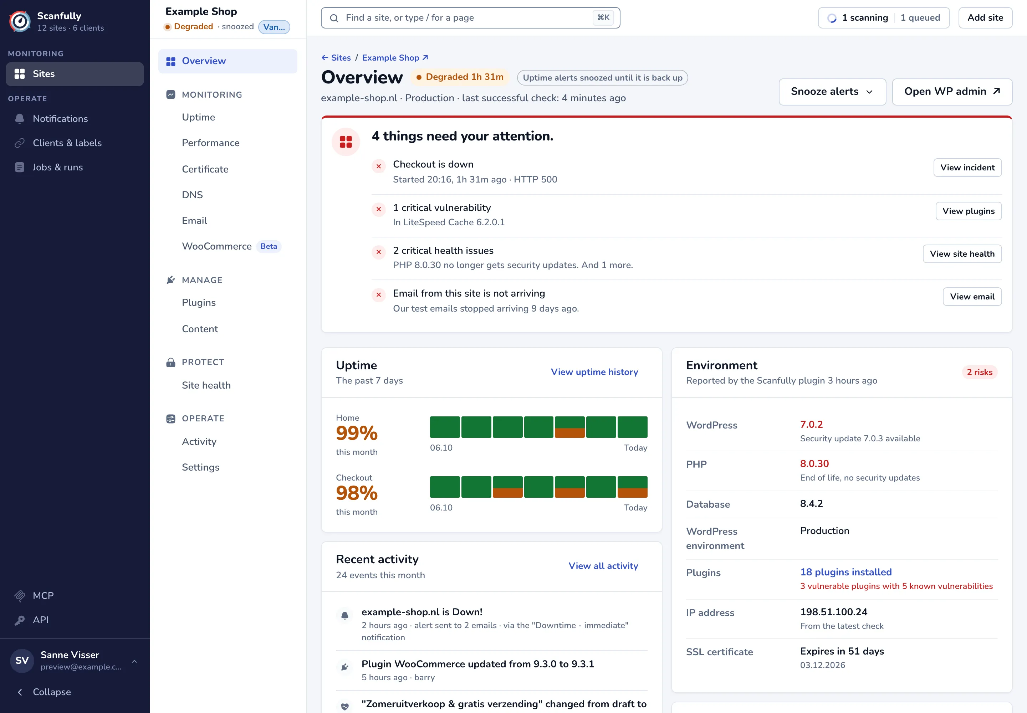Click the View email button

pyautogui.click(x=972, y=297)
